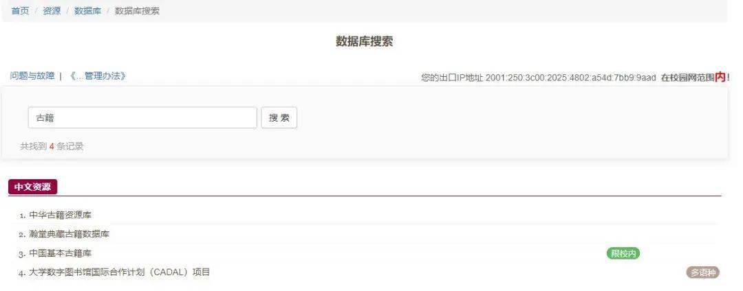Click the 数据库搜索 page heading
The height and width of the screenshot is (291, 743).
pyautogui.click(x=365, y=41)
